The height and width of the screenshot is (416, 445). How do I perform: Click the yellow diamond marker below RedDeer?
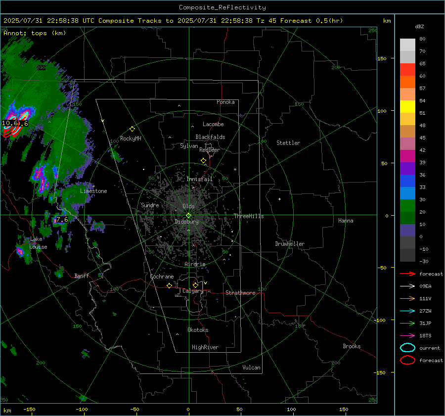click(203, 161)
